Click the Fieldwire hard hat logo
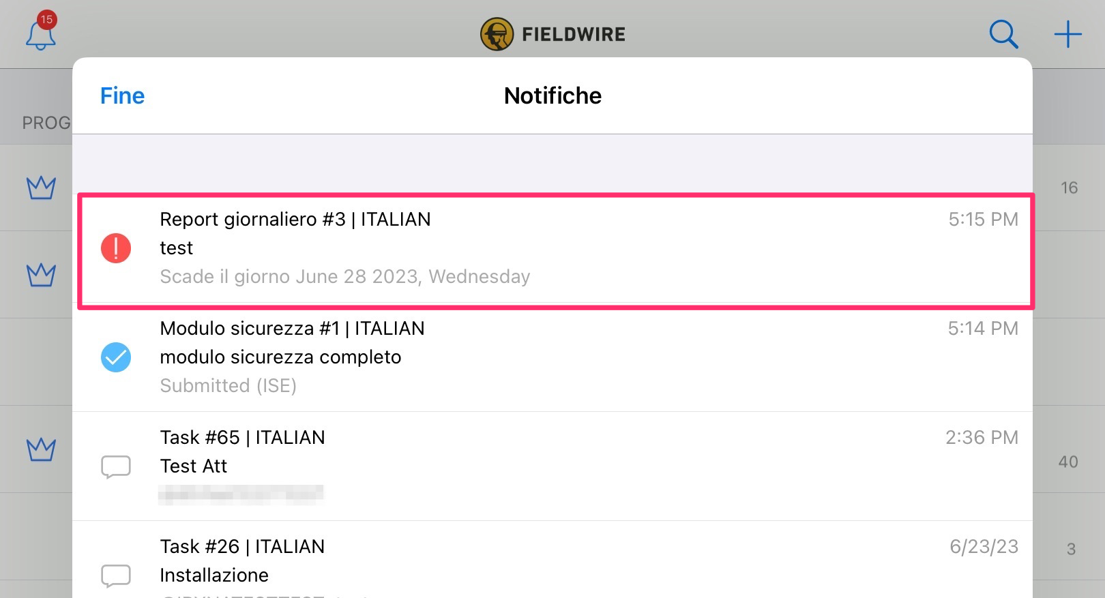1105x598 pixels. tap(497, 34)
